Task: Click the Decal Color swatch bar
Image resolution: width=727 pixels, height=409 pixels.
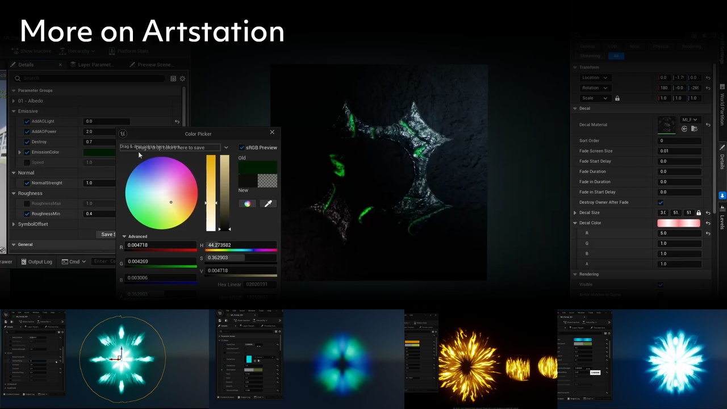Action: 679,223
